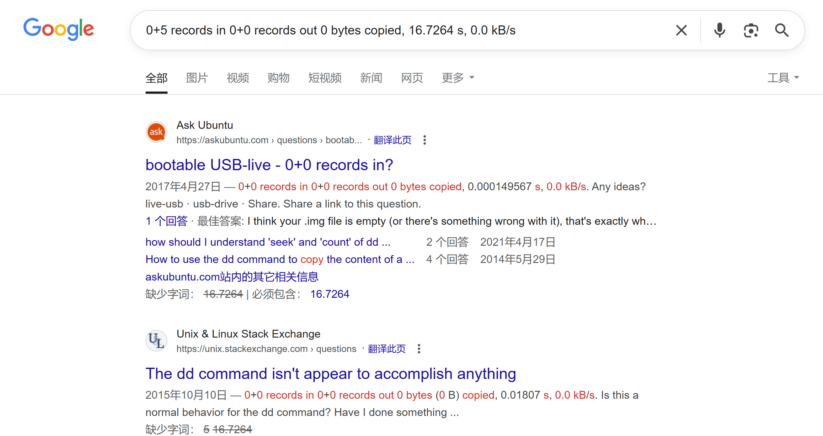Click 'Unix & Linux Stack Exchange' site name

point(248,334)
